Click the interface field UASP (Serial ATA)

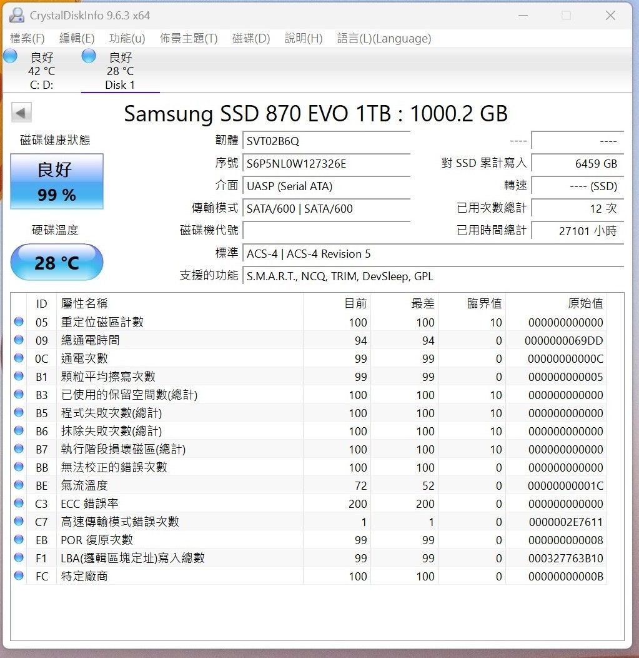tap(327, 186)
